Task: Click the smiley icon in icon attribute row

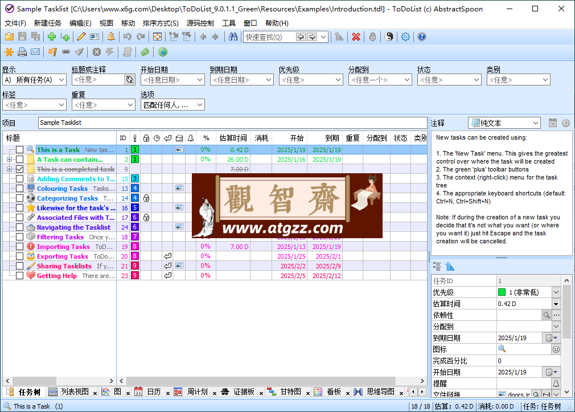Action: pyautogui.click(x=556, y=349)
